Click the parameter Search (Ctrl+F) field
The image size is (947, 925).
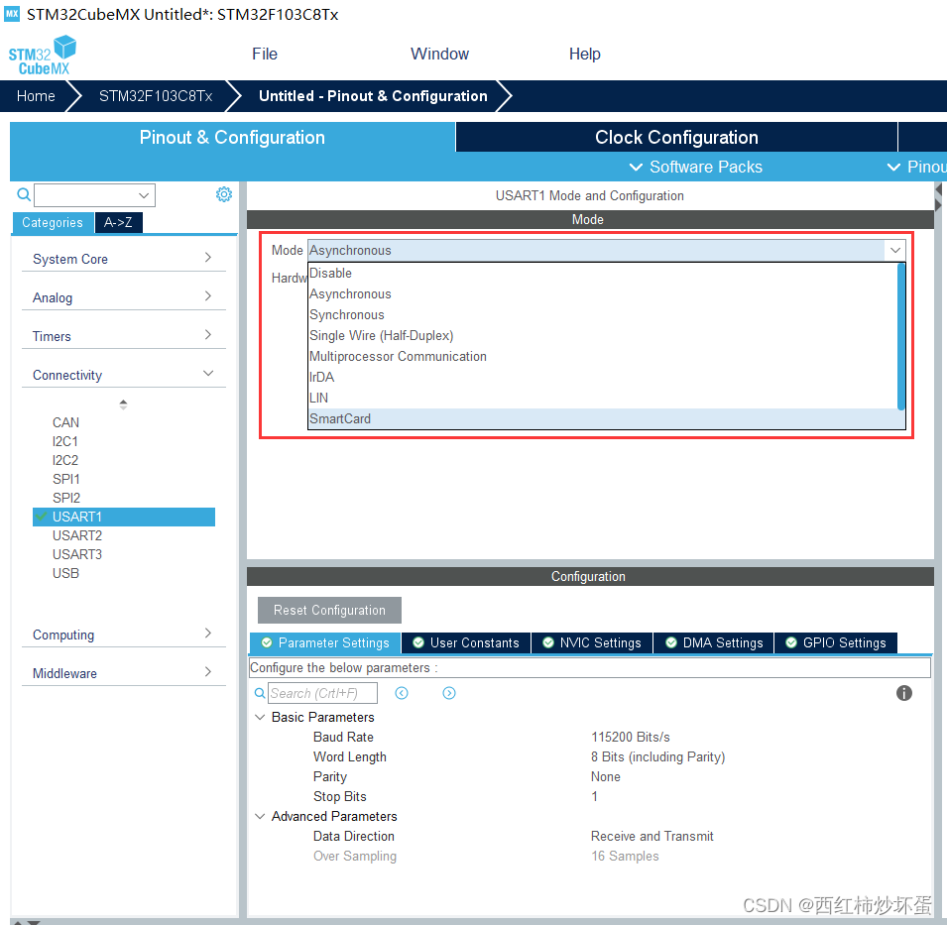[322, 693]
